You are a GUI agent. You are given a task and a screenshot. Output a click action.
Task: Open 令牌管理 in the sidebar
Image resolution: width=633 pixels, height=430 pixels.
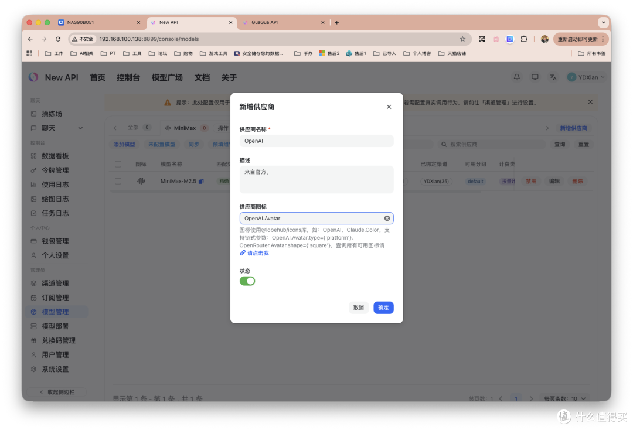click(55, 170)
